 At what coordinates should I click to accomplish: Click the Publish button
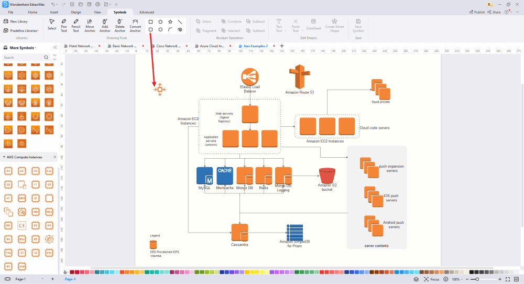point(477,12)
